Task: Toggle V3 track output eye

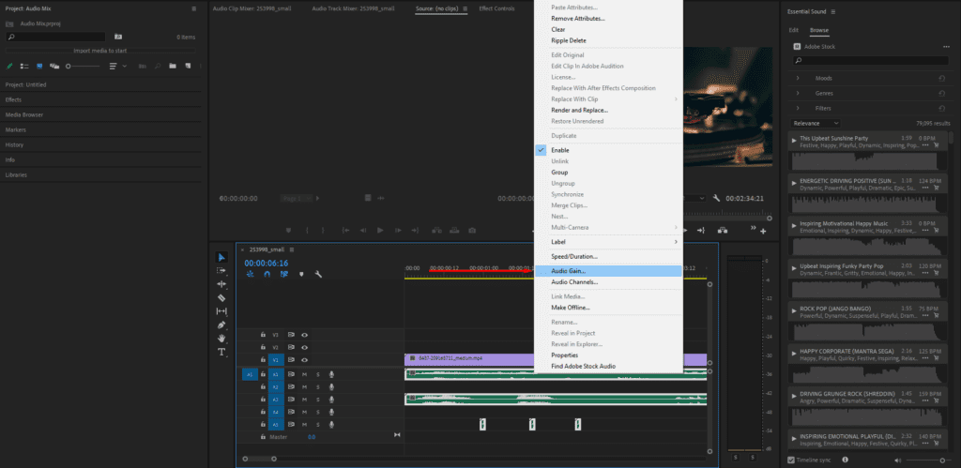Action: (304, 335)
